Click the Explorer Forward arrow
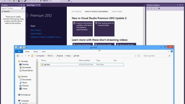The height and width of the screenshot is (104, 185). click(22, 56)
